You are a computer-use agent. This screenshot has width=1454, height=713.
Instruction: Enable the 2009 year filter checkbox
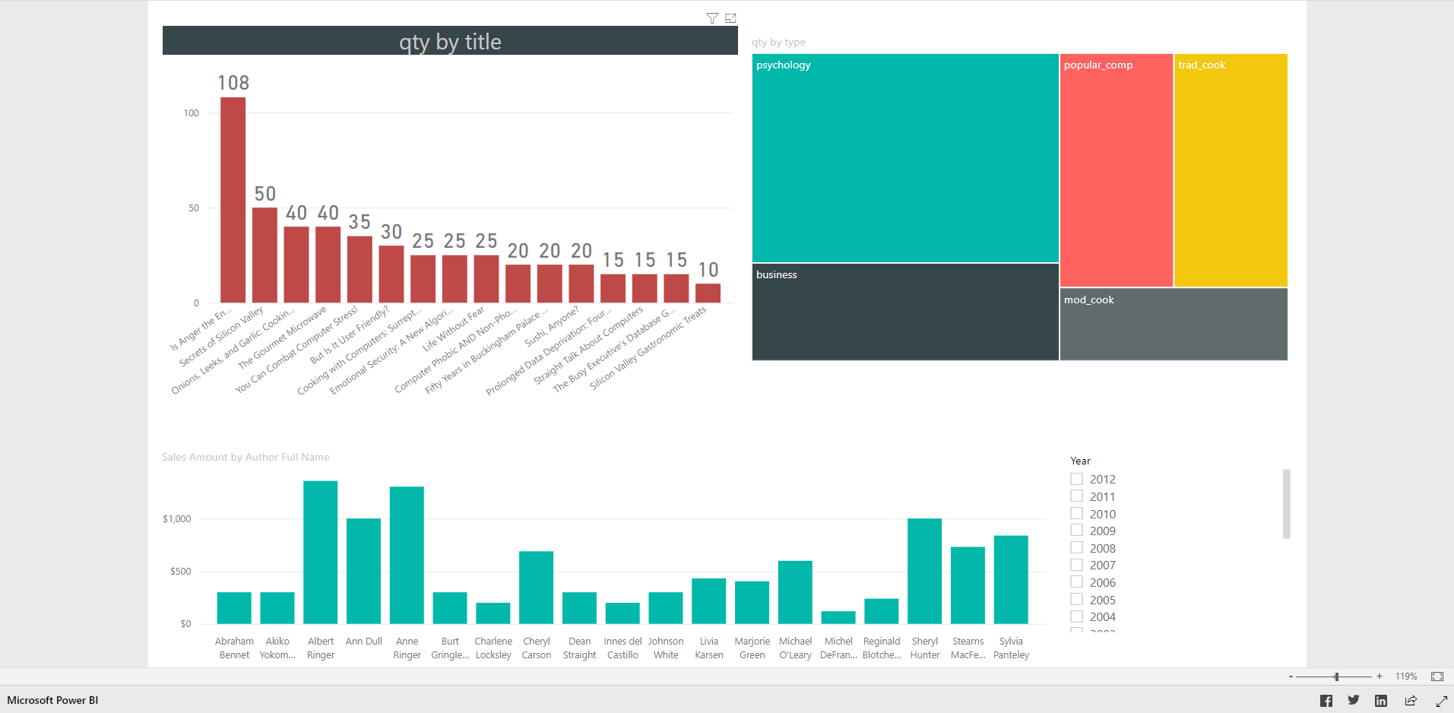[x=1076, y=531]
